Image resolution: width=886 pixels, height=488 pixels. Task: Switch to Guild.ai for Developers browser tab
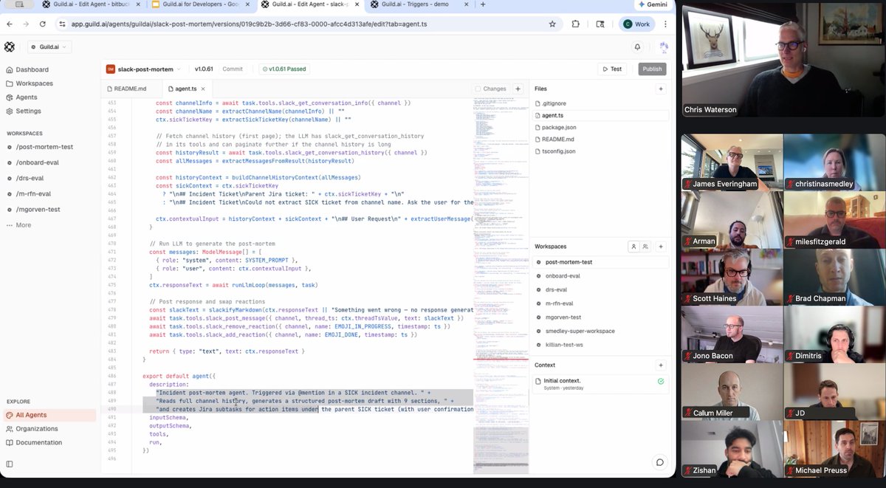pyautogui.click(x=202, y=4)
